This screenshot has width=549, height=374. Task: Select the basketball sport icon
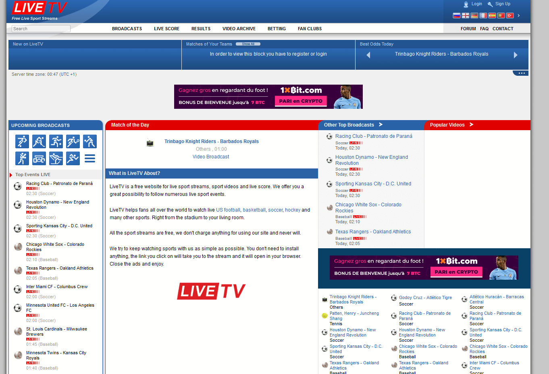coord(56,141)
